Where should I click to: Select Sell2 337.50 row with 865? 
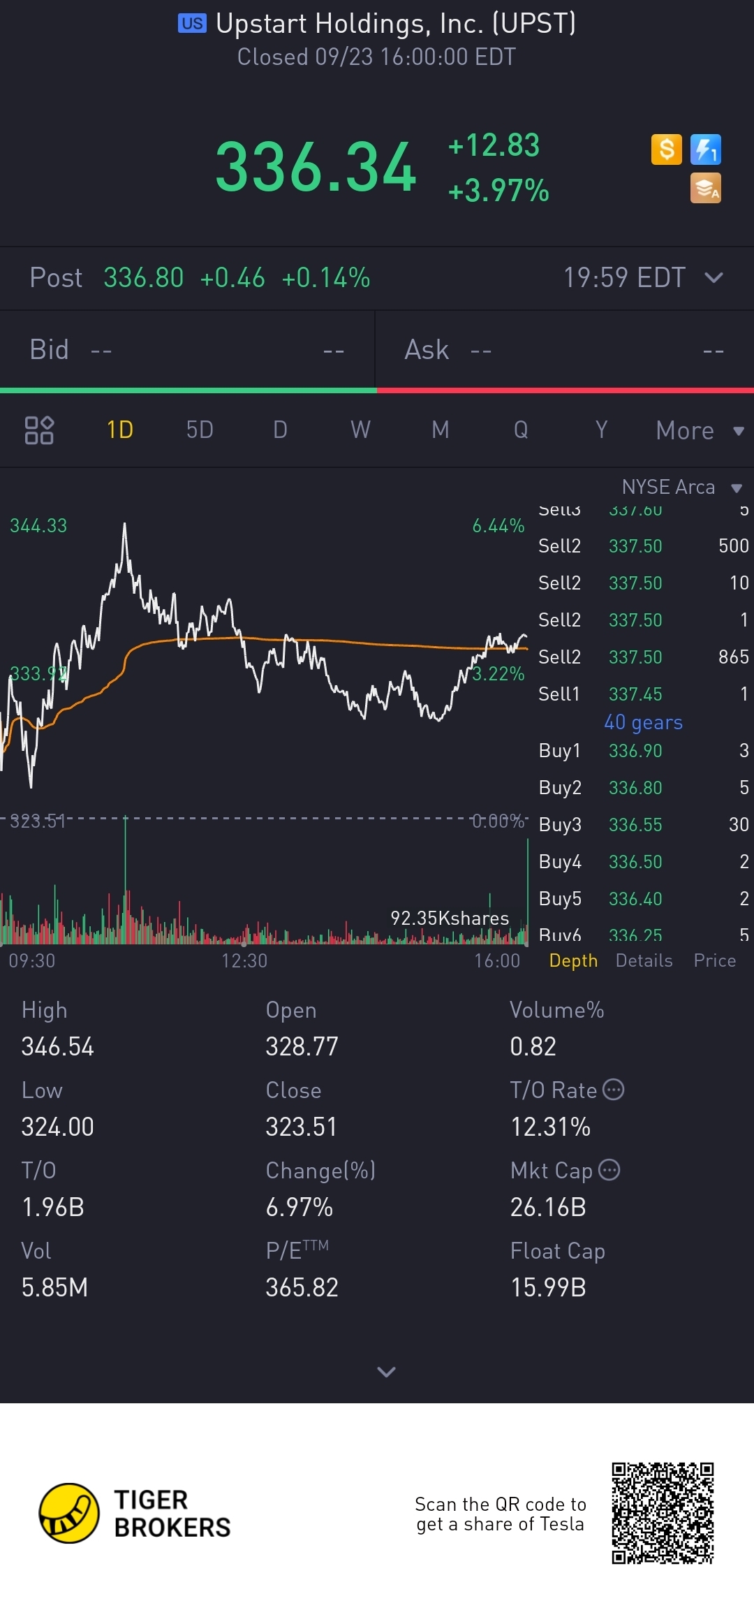point(643,657)
